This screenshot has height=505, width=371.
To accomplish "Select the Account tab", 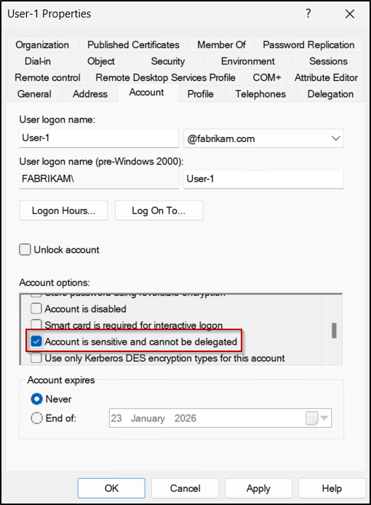I will pos(147,93).
